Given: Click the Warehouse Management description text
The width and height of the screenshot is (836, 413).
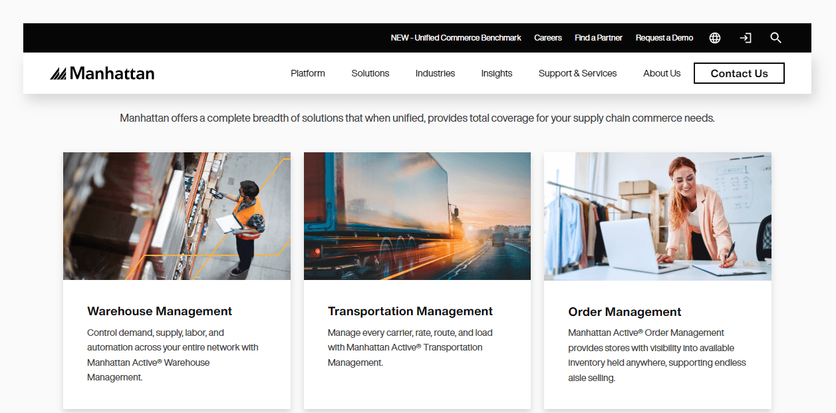Looking at the screenshot, I should (x=173, y=354).
